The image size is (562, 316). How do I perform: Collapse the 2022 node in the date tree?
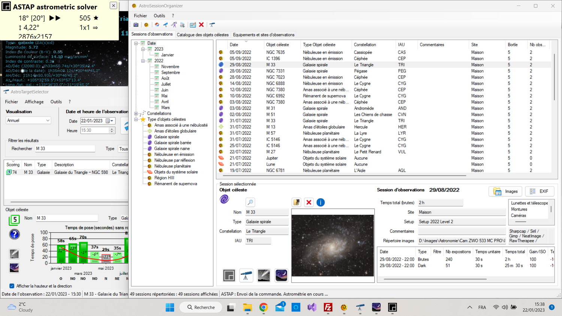[143, 61]
